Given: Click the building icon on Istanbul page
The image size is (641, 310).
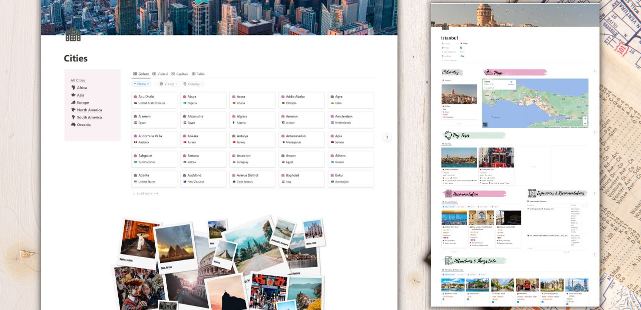Looking at the screenshot, I should pos(445,26).
